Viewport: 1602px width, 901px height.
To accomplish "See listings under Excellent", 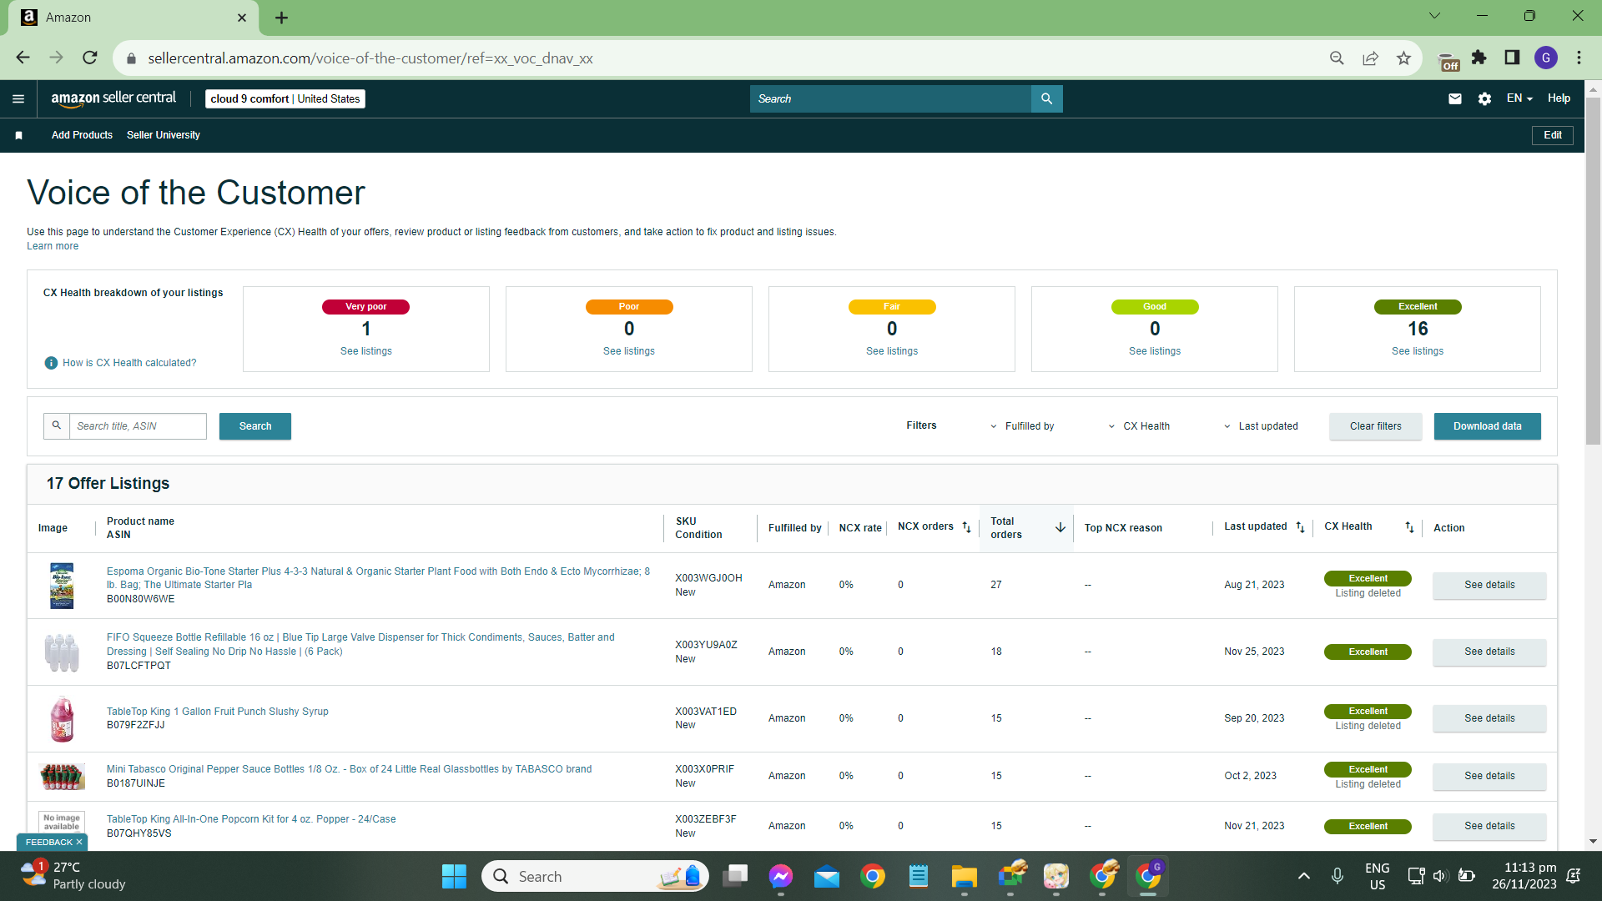I will pos(1418,351).
